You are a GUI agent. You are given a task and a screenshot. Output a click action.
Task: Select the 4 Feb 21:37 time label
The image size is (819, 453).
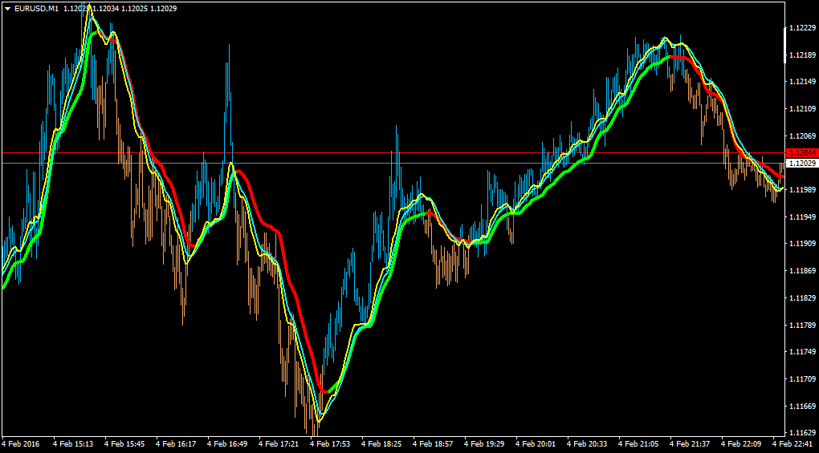click(690, 443)
